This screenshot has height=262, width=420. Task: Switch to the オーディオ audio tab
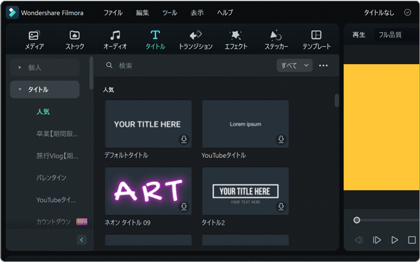coord(115,39)
